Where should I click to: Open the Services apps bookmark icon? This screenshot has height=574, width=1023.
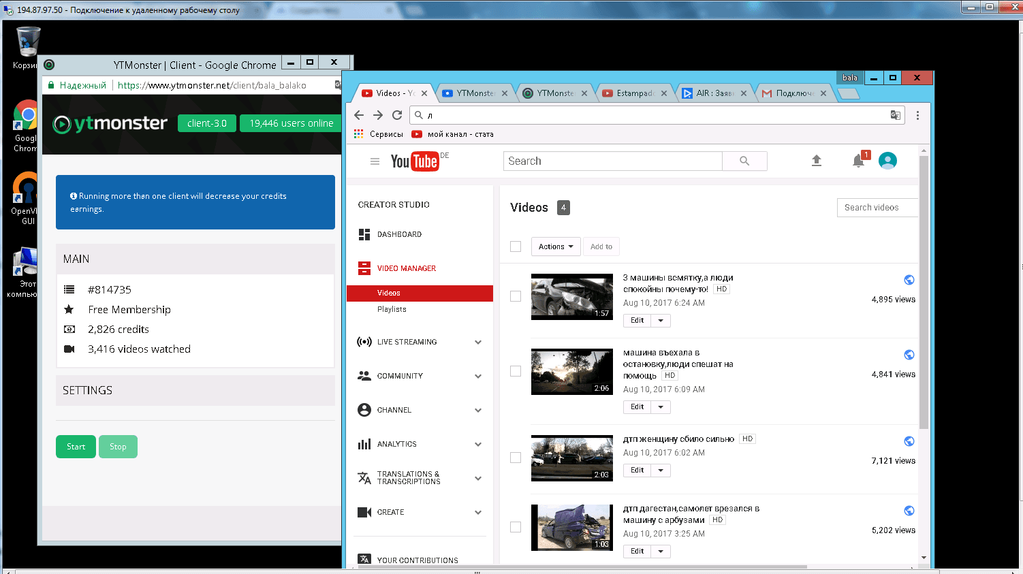pyautogui.click(x=359, y=134)
